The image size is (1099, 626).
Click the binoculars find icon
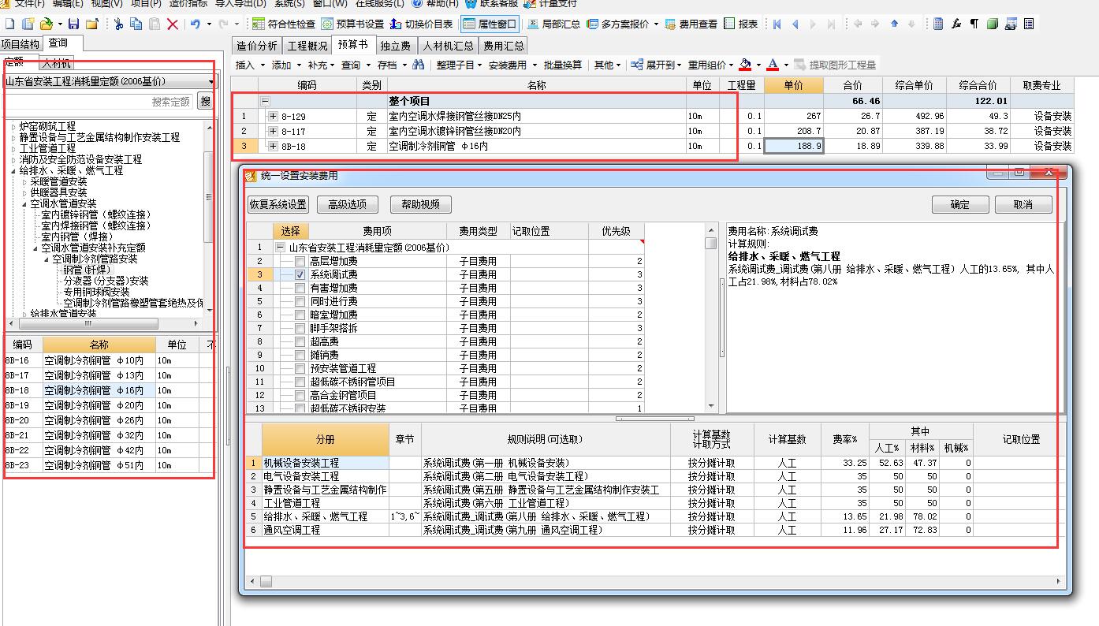coord(419,65)
